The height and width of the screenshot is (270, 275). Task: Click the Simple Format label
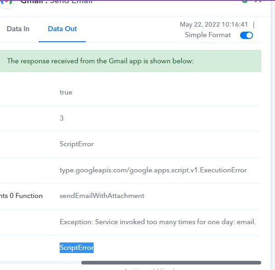coord(208,35)
